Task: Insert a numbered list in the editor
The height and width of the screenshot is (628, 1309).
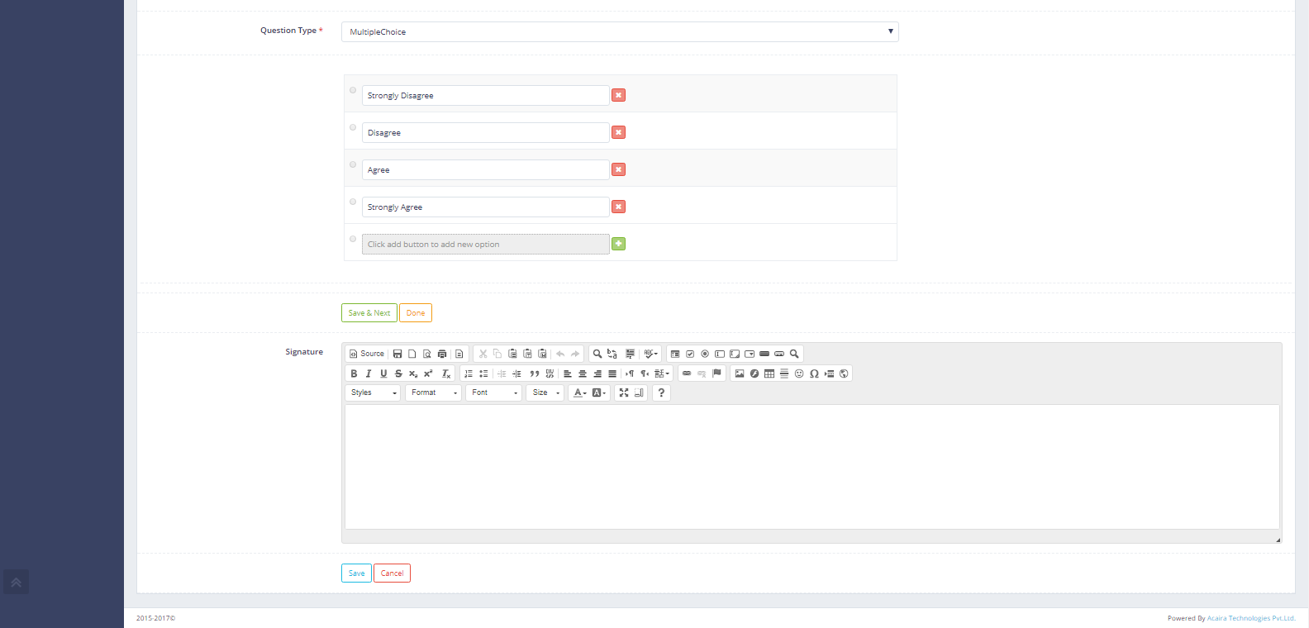Action: click(469, 373)
